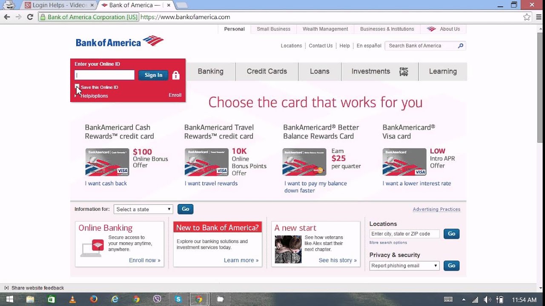The image size is (545, 306).
Task: Click the Search Bank of America field
Action: pos(421,46)
